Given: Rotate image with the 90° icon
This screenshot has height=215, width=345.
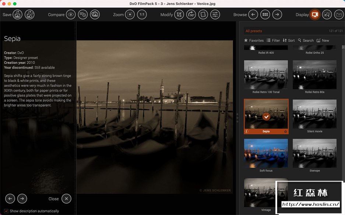Looking at the screenshot, I should [191, 15].
